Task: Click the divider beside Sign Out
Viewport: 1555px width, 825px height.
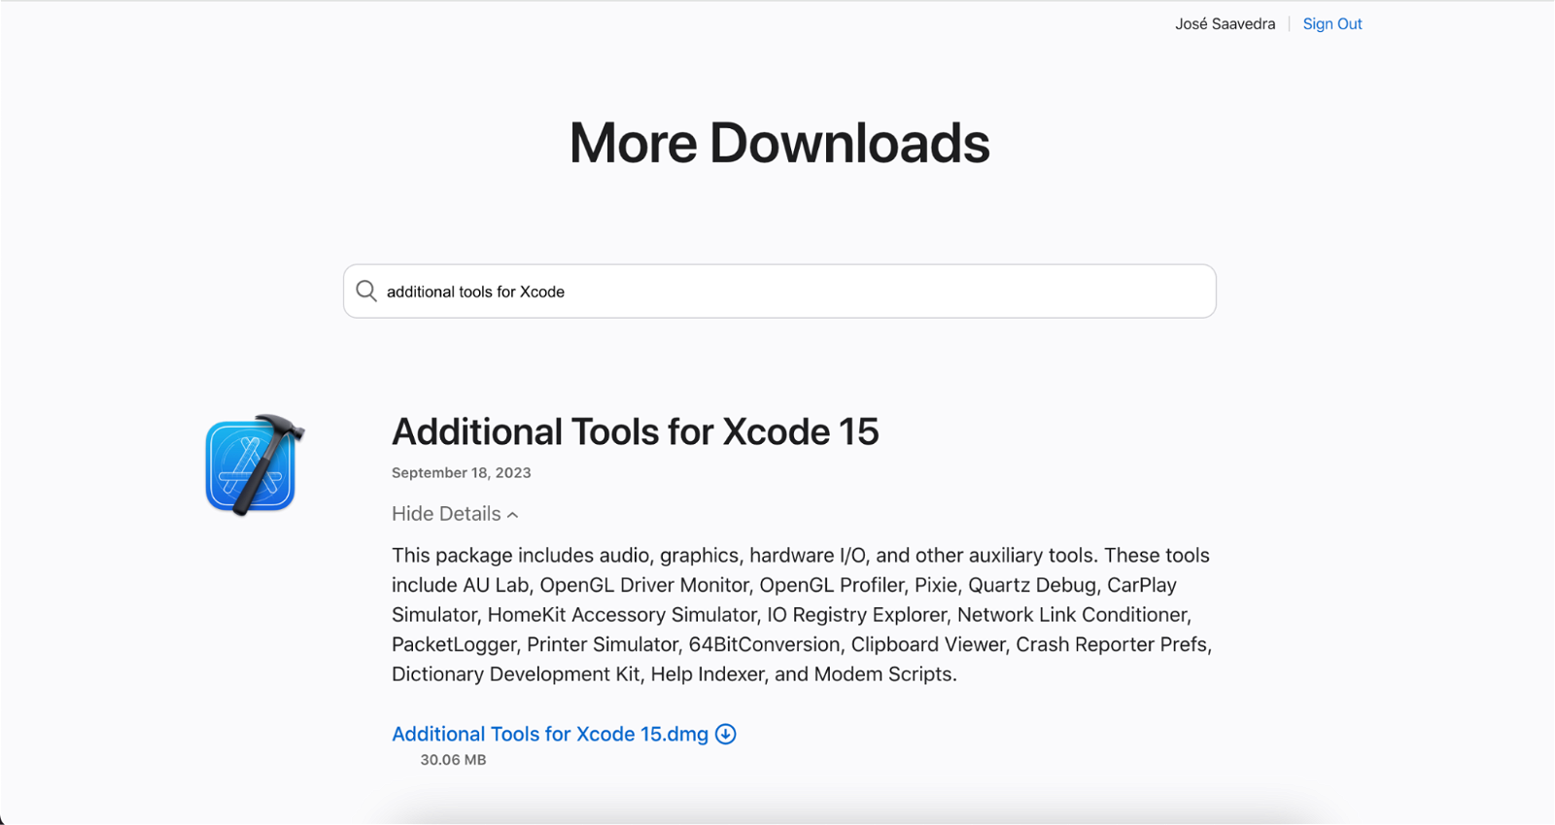Action: pos(1290,24)
